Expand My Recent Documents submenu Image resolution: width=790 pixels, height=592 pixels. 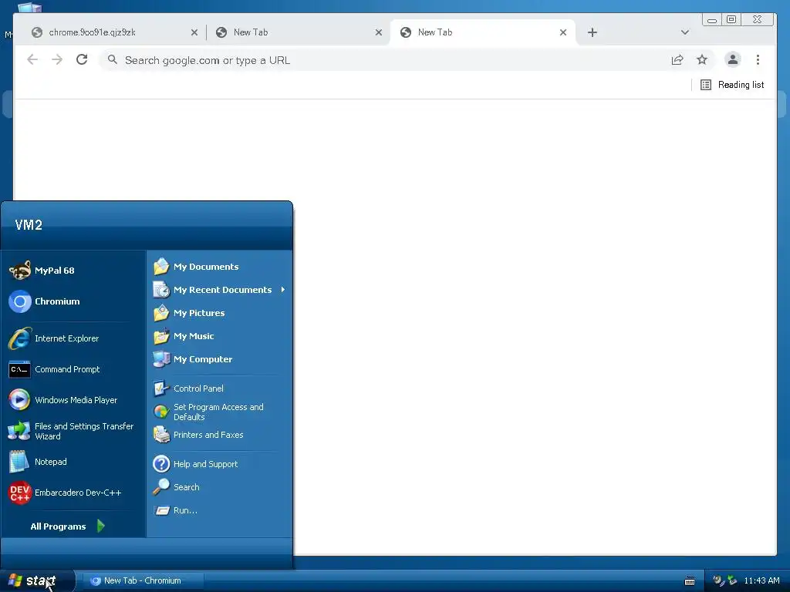click(220, 290)
